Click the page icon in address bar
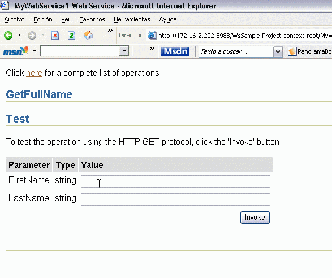Viewport: 332px width, 278px height. tap(152, 35)
